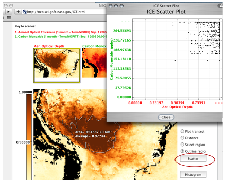The width and height of the screenshot is (227, 185).
Task: Click the site favicon in the address bar
Action: (x=25, y=12)
